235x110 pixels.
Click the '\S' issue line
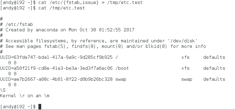(3, 90)
